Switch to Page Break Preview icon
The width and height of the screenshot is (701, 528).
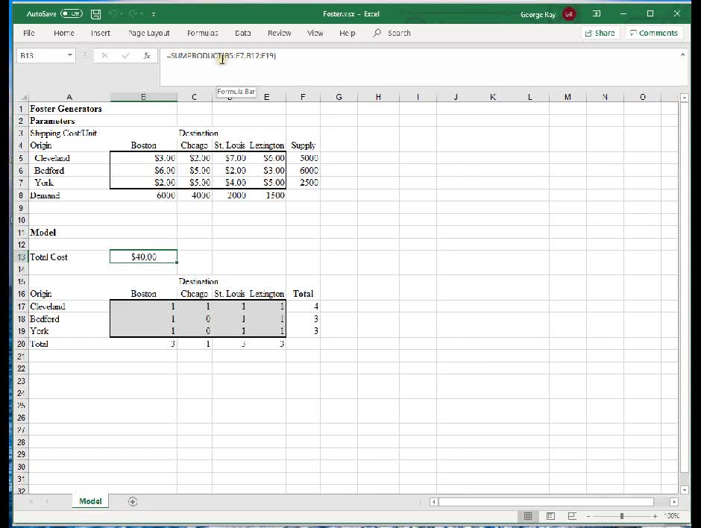572,516
